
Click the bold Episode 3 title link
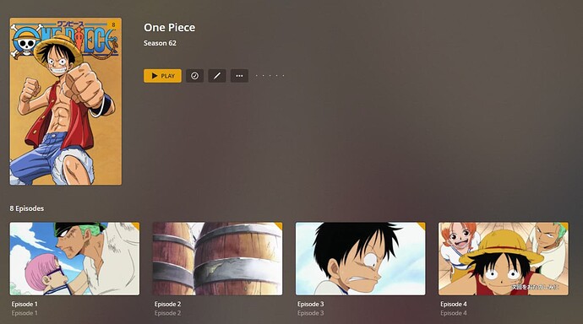tap(311, 304)
